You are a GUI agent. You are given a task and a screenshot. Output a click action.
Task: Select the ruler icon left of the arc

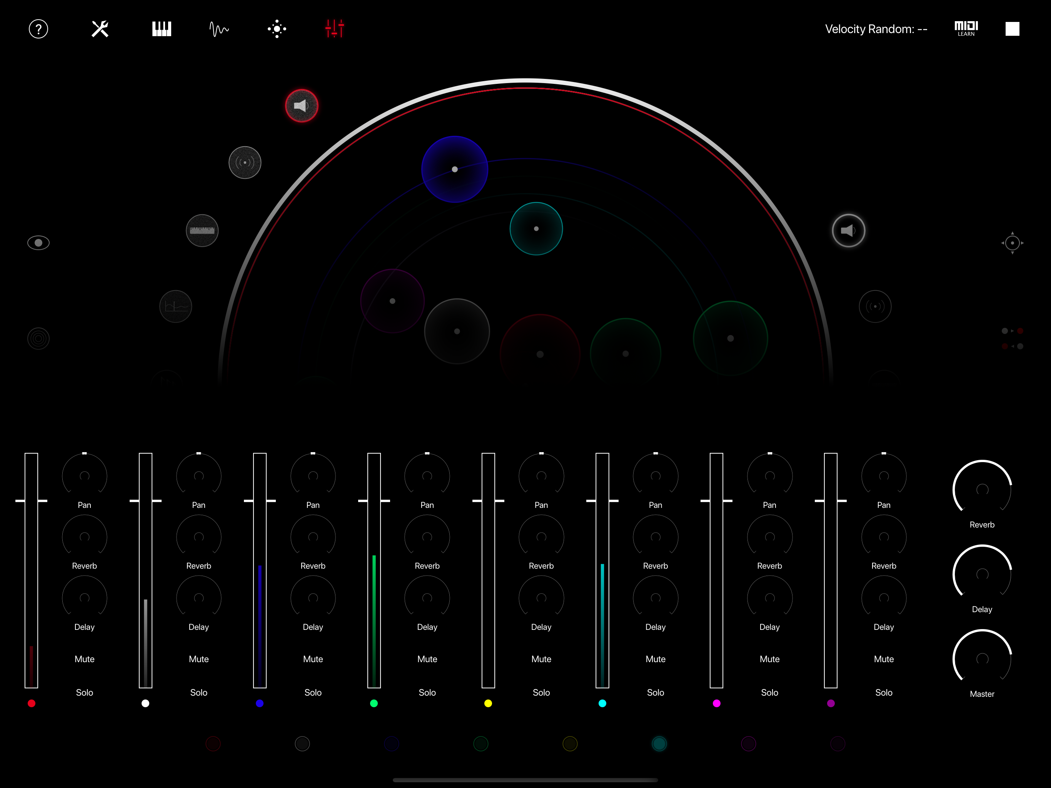[x=202, y=230]
